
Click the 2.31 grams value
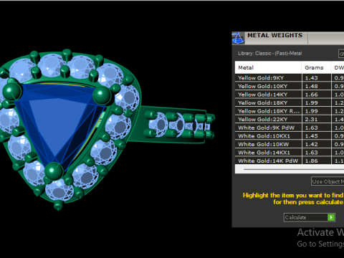(312, 120)
